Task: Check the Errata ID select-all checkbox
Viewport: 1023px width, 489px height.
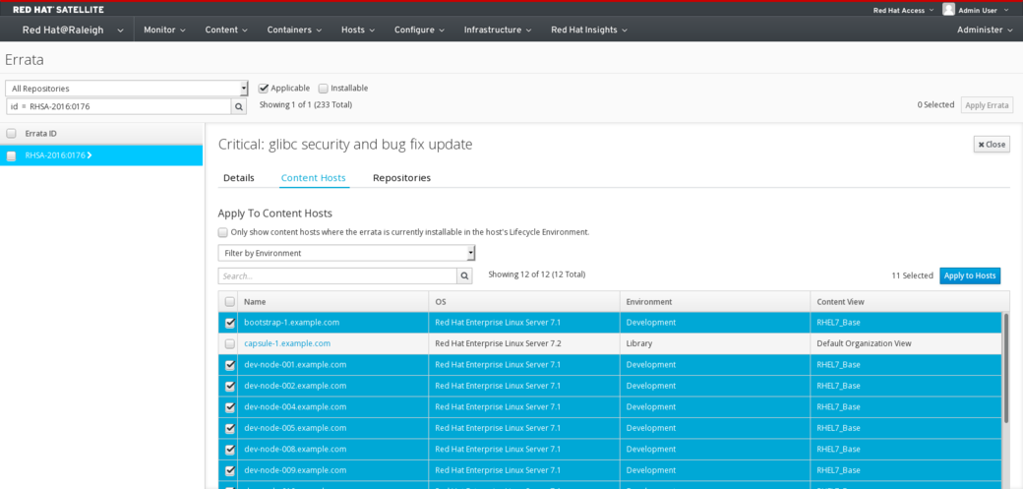Action: (x=11, y=133)
